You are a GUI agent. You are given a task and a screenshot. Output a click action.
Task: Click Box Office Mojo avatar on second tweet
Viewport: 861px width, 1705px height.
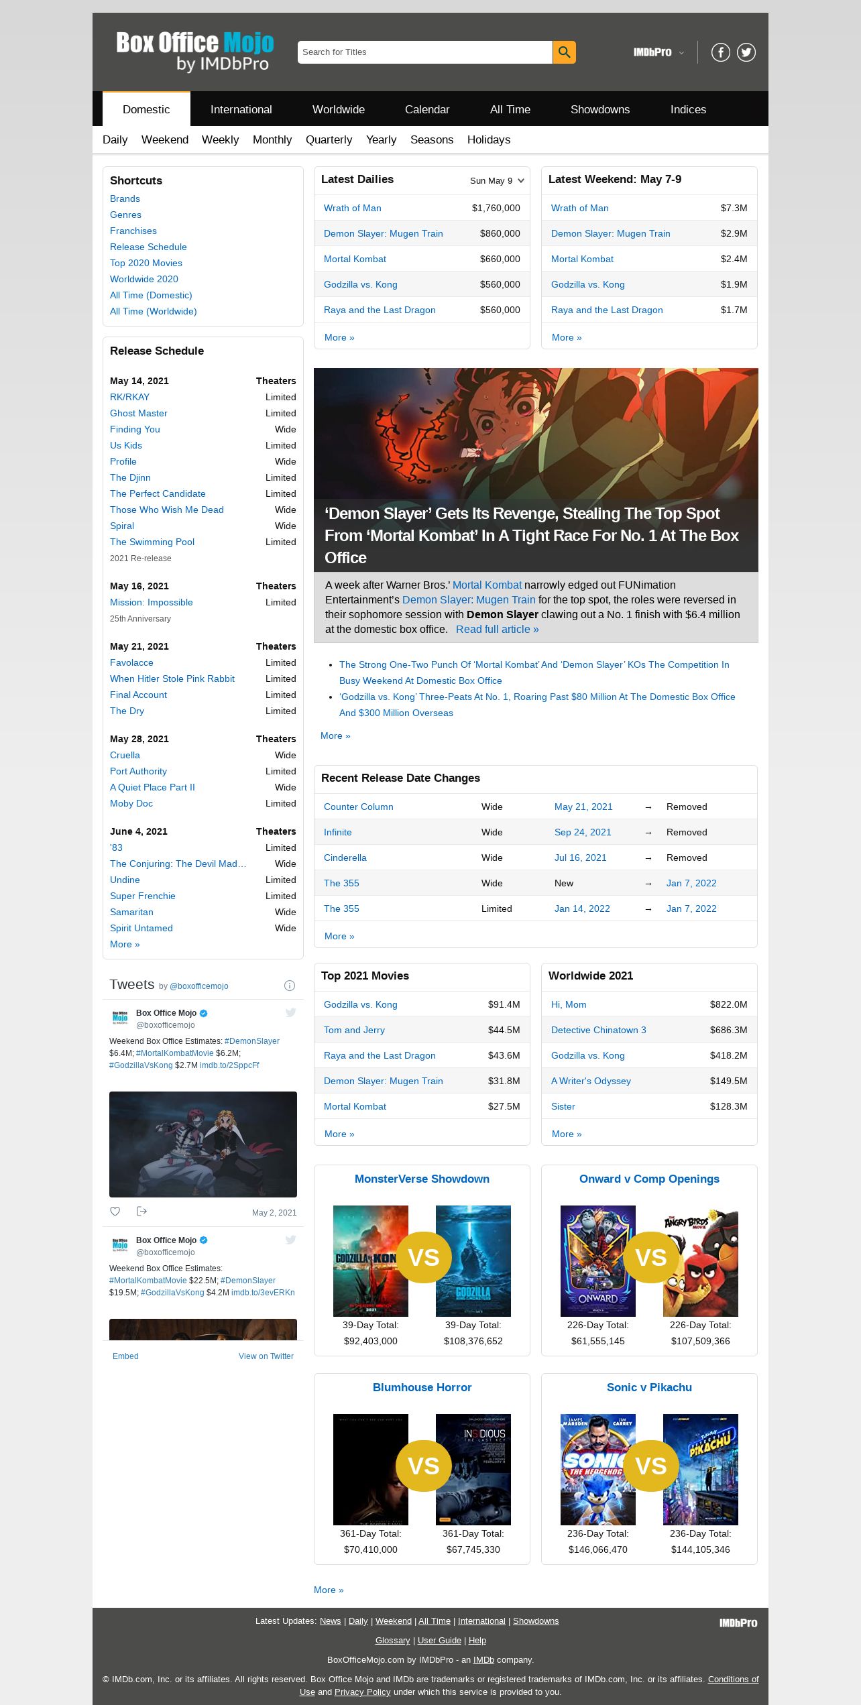(x=120, y=1245)
